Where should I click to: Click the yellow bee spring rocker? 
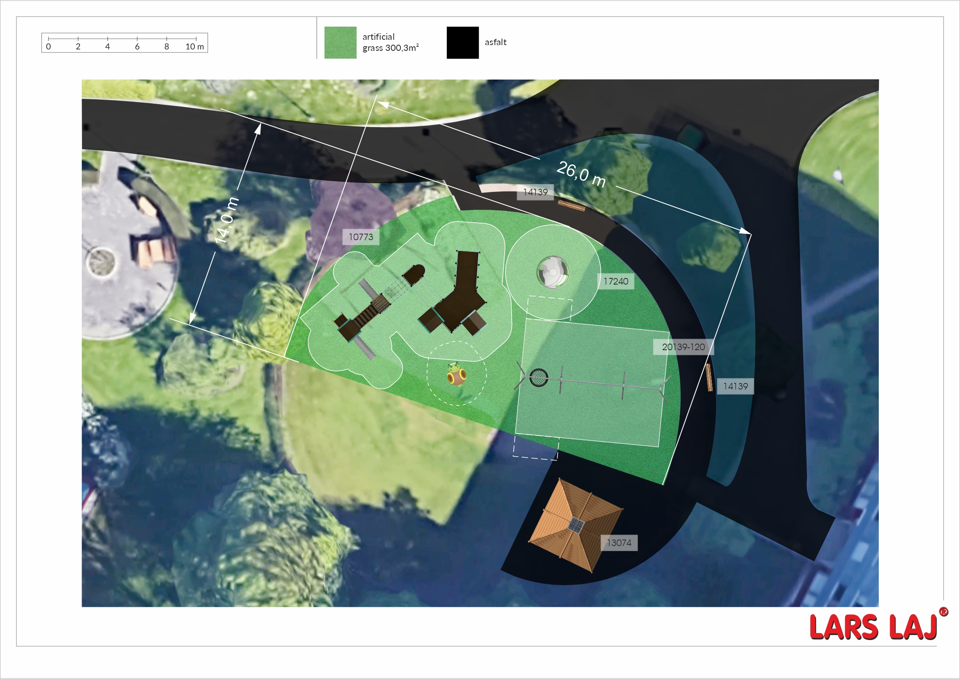[456, 375]
